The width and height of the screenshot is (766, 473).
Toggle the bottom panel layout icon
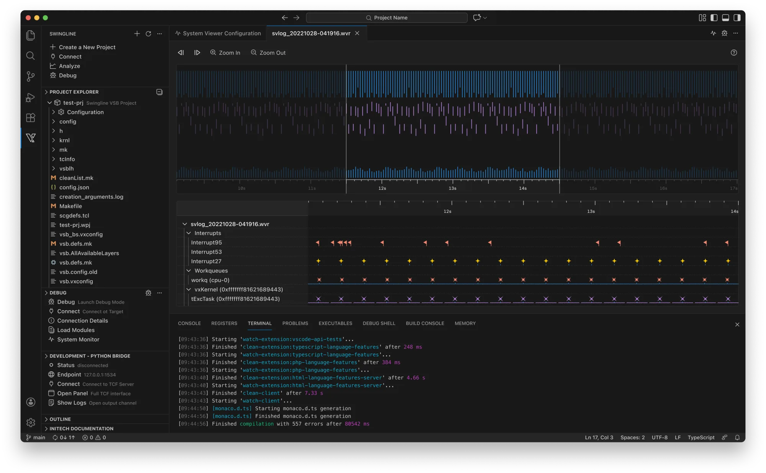725,18
